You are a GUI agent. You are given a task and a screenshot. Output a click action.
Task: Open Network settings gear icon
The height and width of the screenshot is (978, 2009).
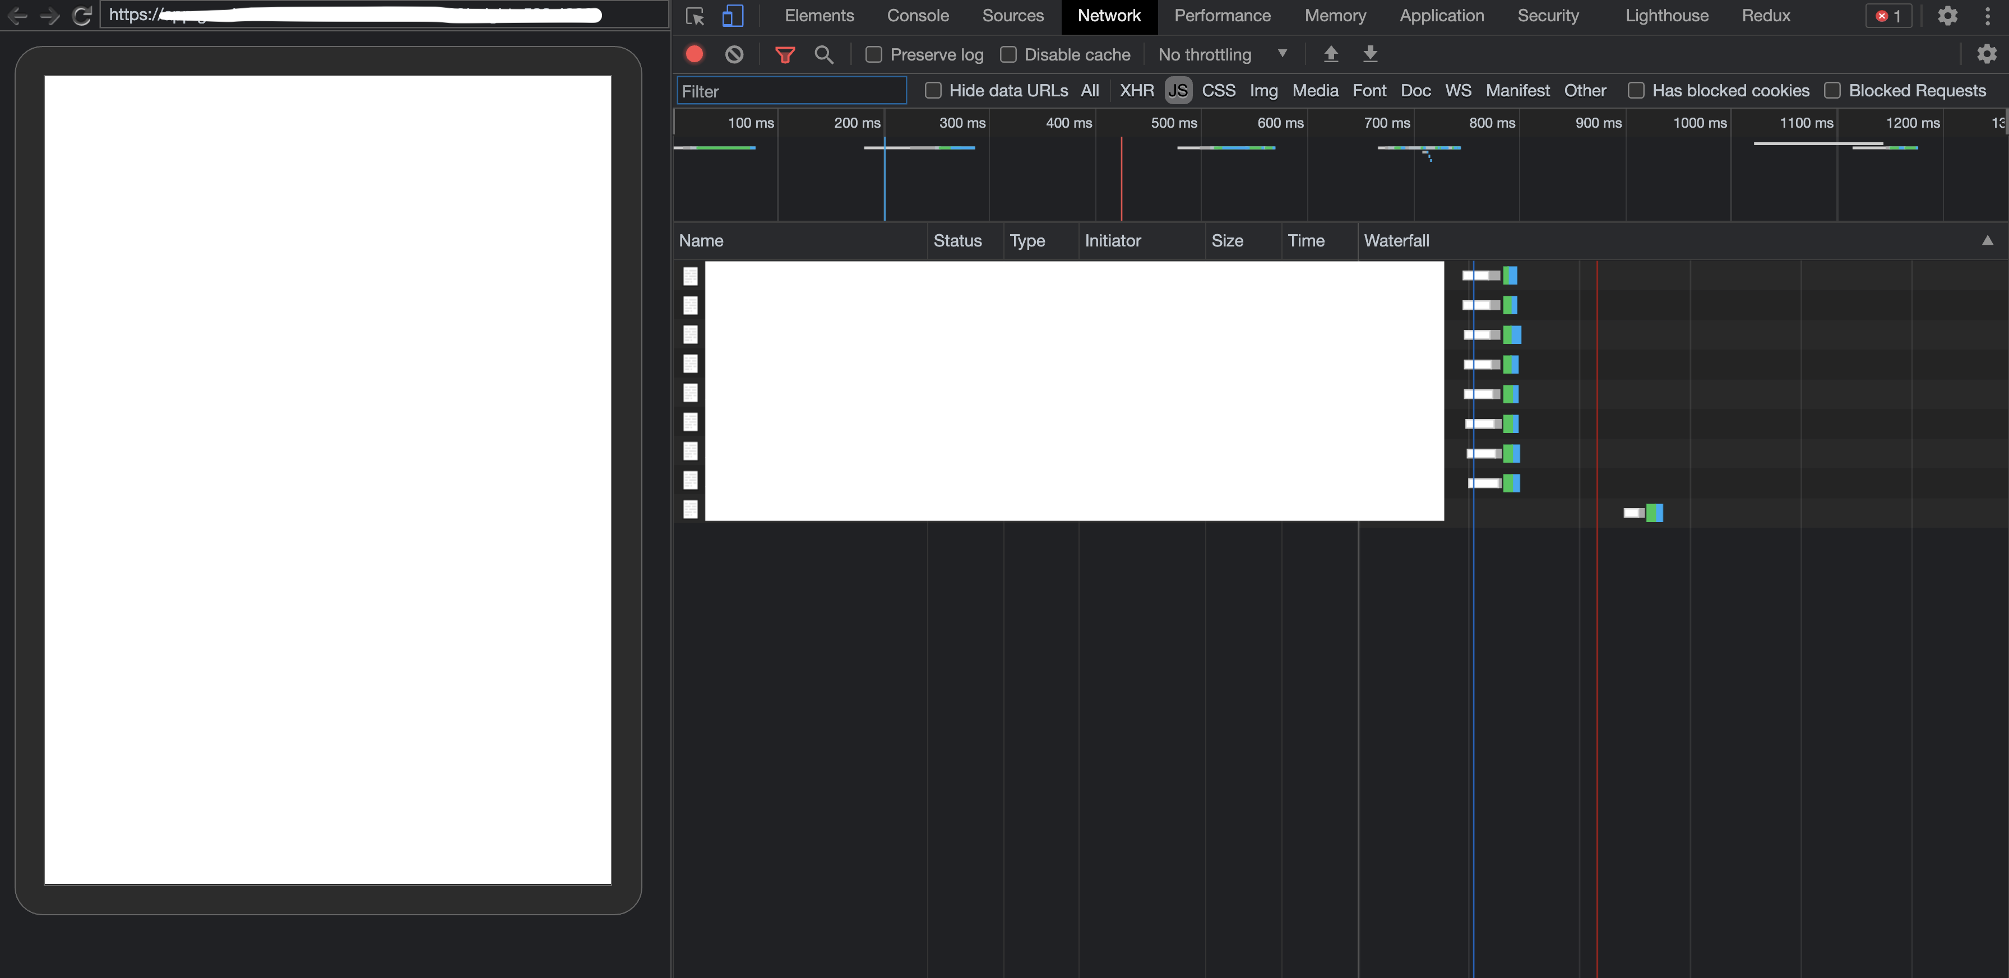[1987, 54]
